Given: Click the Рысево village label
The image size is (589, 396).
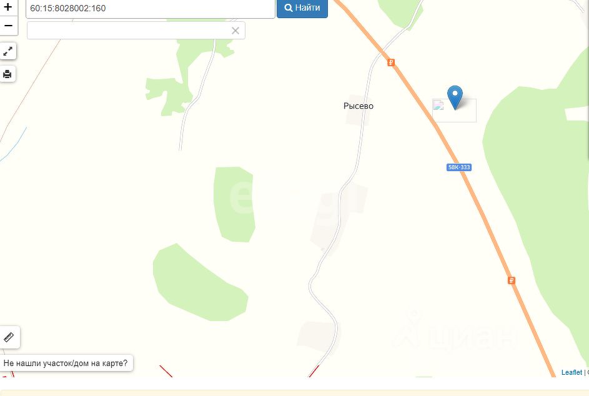Looking at the screenshot, I should coord(359,106).
